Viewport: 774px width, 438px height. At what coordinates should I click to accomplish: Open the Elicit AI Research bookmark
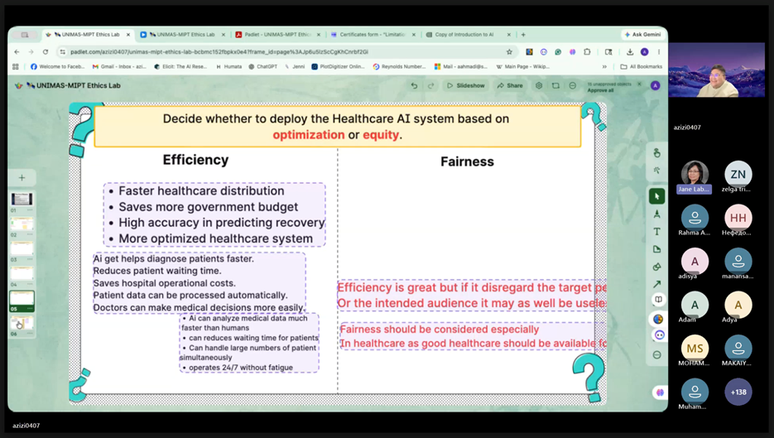click(180, 66)
